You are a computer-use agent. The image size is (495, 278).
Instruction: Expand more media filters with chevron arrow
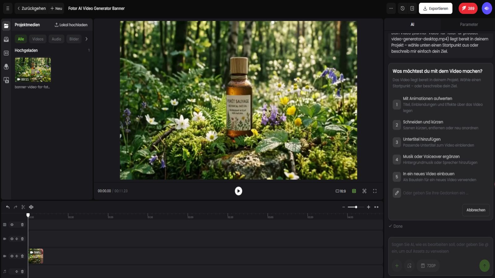(x=86, y=39)
